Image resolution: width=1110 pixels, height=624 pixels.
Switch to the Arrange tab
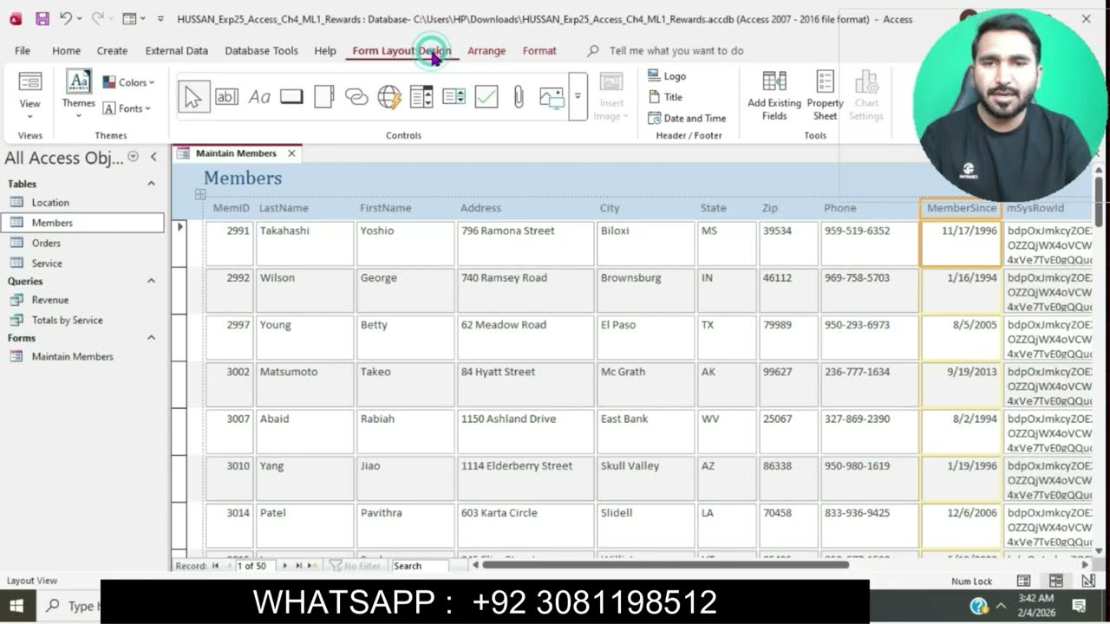click(x=486, y=50)
